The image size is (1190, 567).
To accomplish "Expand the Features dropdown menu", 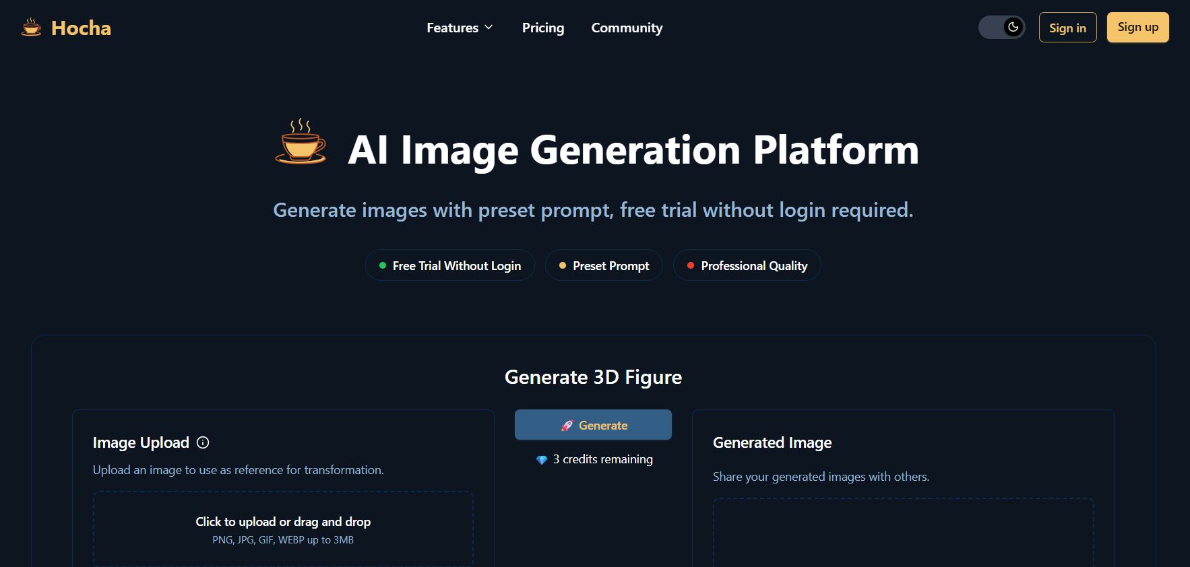I will 460,28.
